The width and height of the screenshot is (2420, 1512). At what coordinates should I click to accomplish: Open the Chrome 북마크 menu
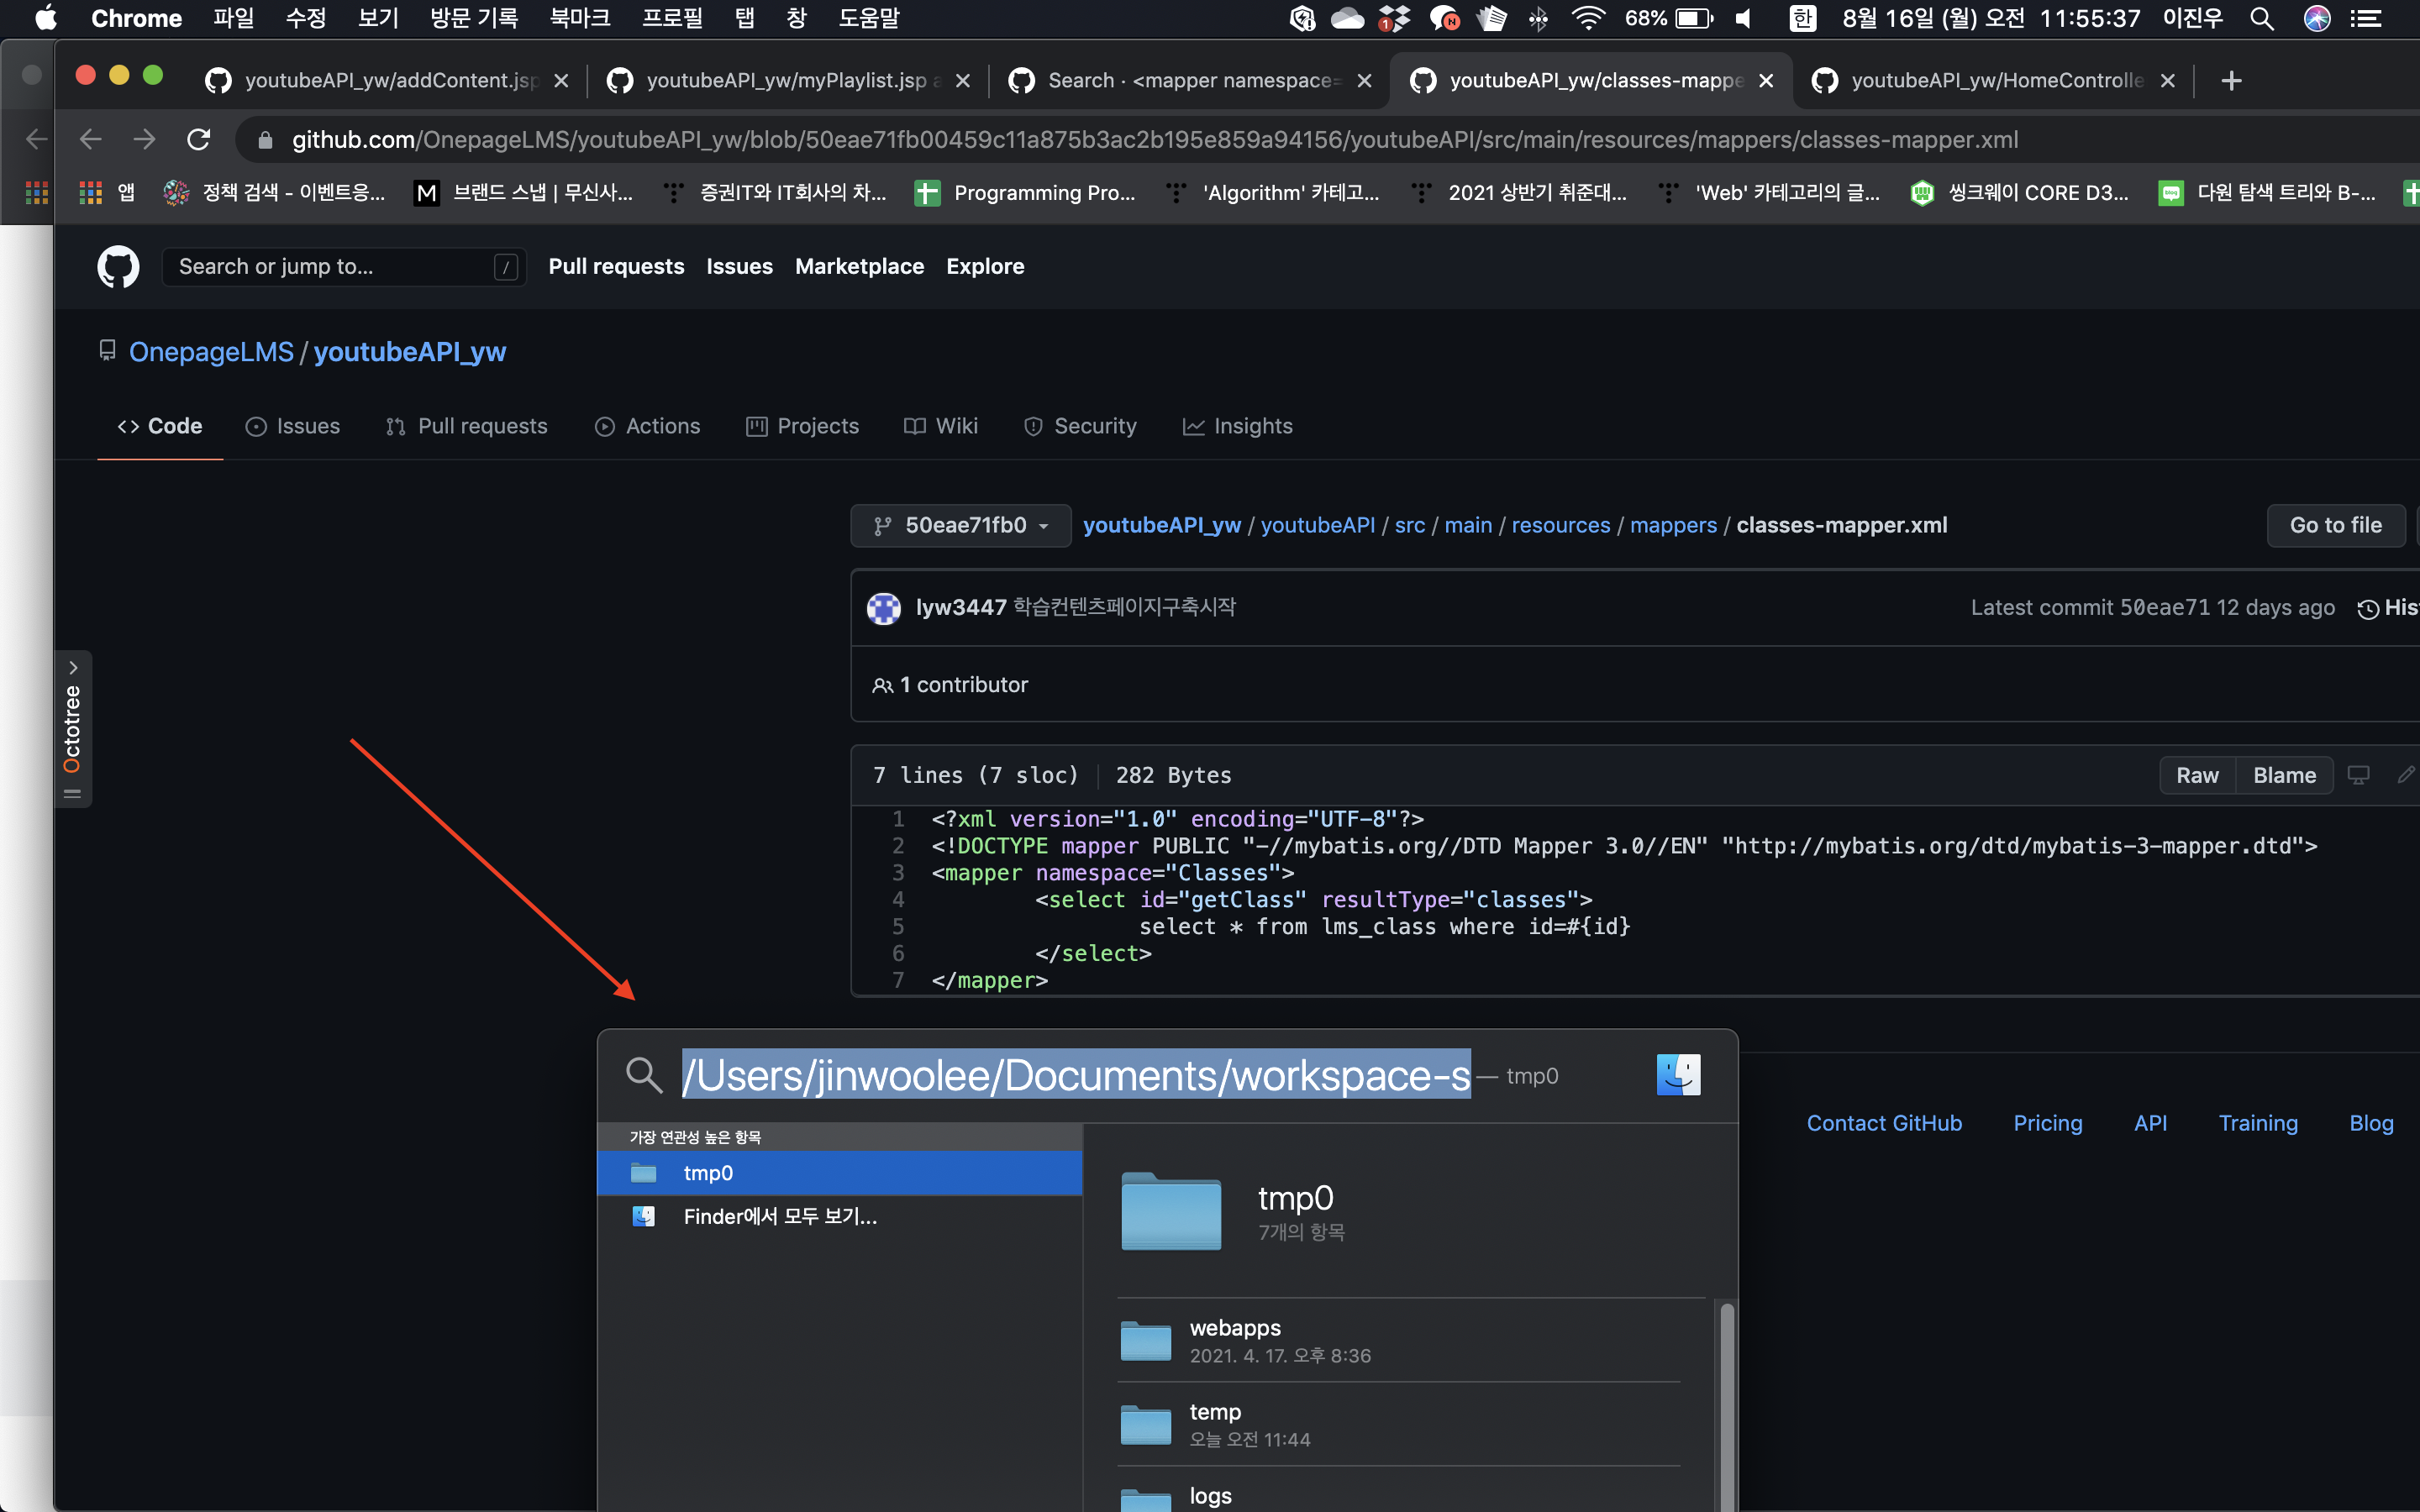(x=580, y=19)
